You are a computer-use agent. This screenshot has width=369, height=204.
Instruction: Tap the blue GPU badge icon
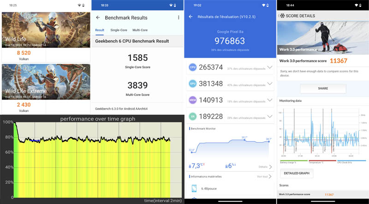[193, 84]
